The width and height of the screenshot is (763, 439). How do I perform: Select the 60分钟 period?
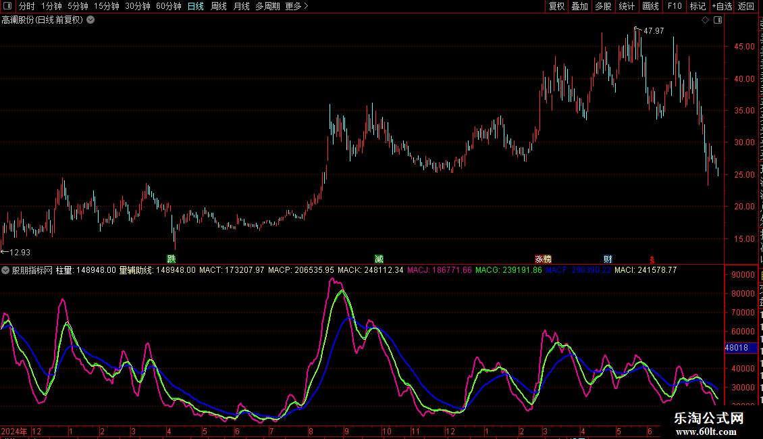click(x=169, y=6)
